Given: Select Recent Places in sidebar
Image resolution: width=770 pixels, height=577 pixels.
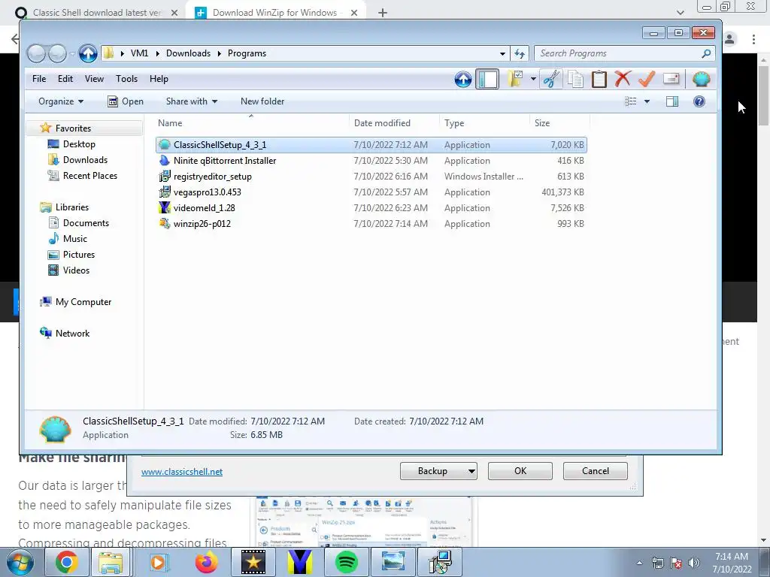Looking at the screenshot, I should pos(90,176).
